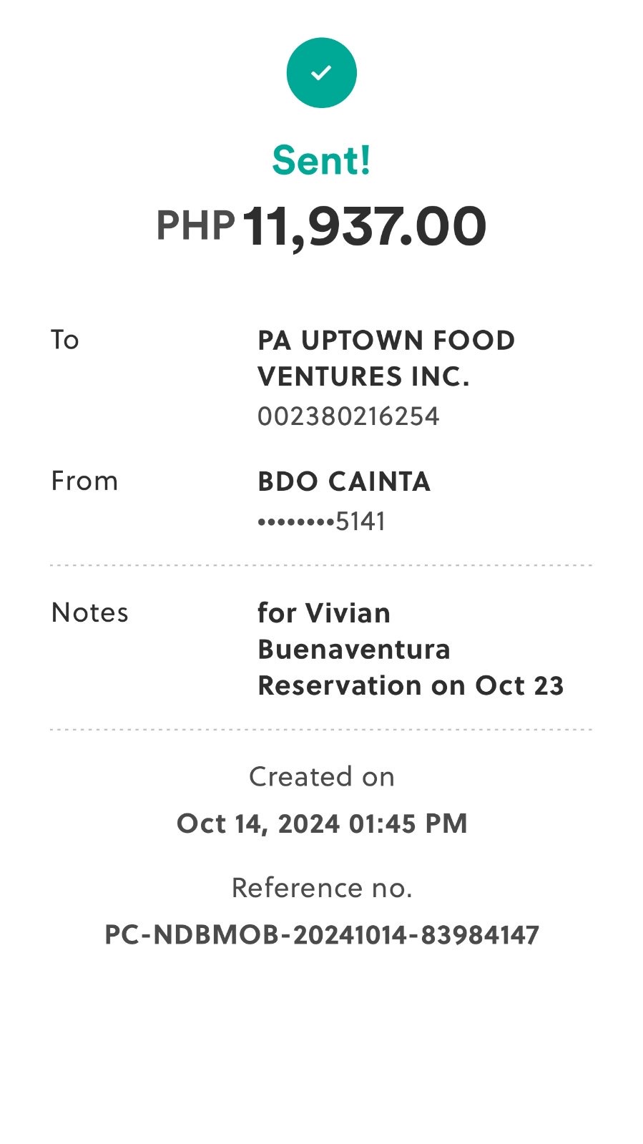Screen dimensions: 643x1144
Task: Select recipient name PA UPTOWN FOOD VENTURES INC.
Action: 386,358
